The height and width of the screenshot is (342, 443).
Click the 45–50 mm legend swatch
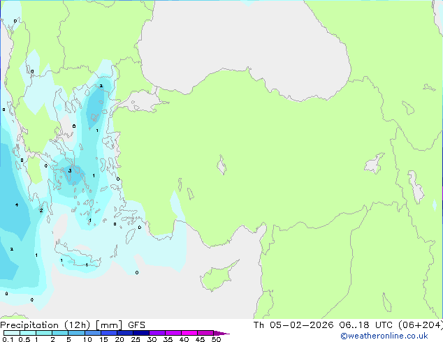point(205,333)
